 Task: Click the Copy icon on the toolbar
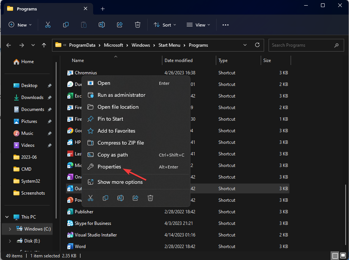pyautogui.click(x=65, y=25)
